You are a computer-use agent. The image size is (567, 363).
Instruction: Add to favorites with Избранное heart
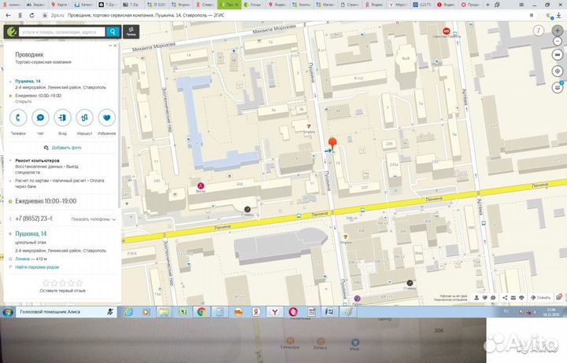(107, 118)
